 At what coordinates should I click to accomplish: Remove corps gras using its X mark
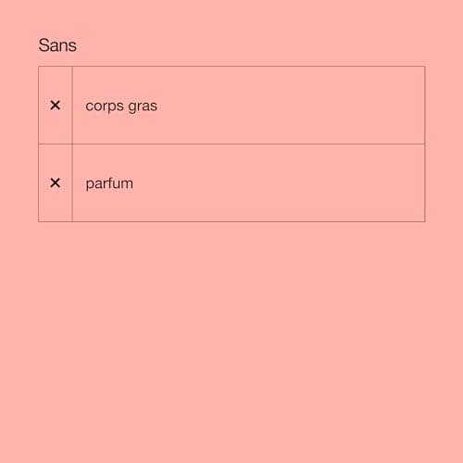pyautogui.click(x=56, y=106)
